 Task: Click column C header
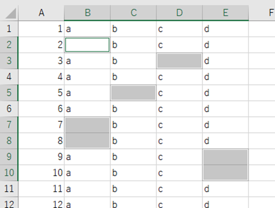point(133,13)
